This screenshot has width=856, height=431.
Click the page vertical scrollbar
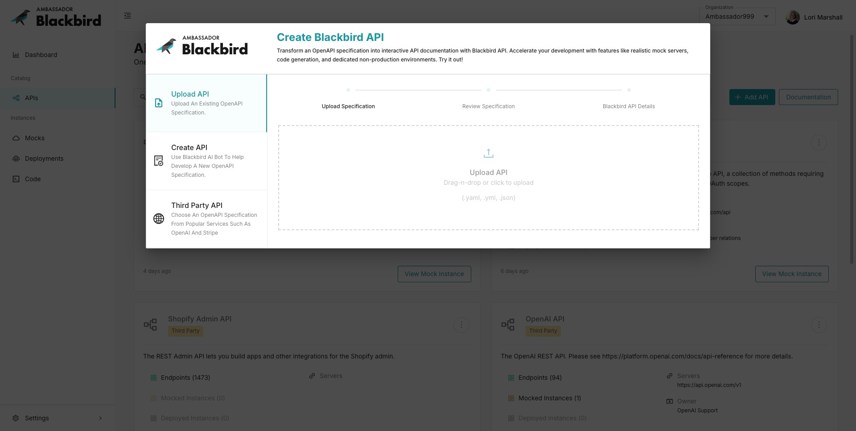point(852,149)
